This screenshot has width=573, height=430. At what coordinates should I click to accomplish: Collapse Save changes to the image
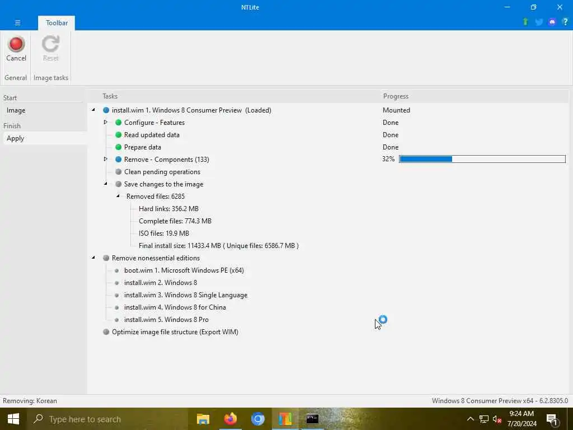tap(106, 184)
